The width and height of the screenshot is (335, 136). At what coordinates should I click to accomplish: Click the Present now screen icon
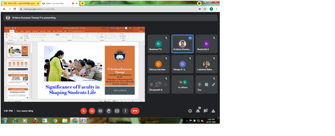[117, 111]
